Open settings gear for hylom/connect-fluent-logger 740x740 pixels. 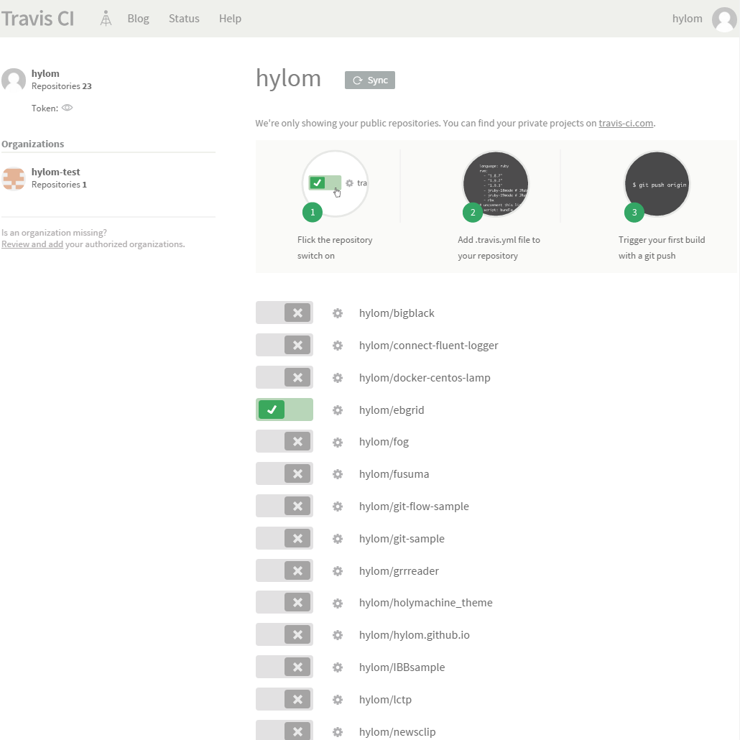click(x=338, y=346)
